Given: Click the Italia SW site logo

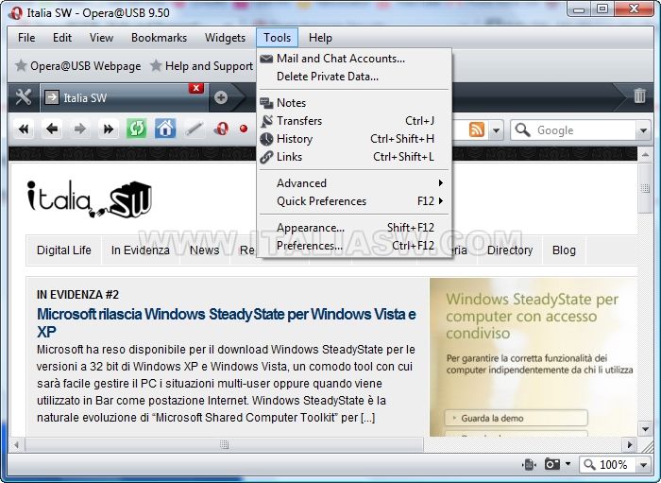Looking at the screenshot, I should tap(90, 198).
